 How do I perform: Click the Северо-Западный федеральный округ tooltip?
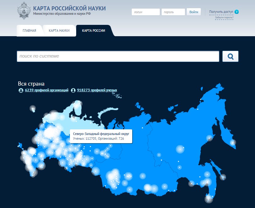pos(101,136)
